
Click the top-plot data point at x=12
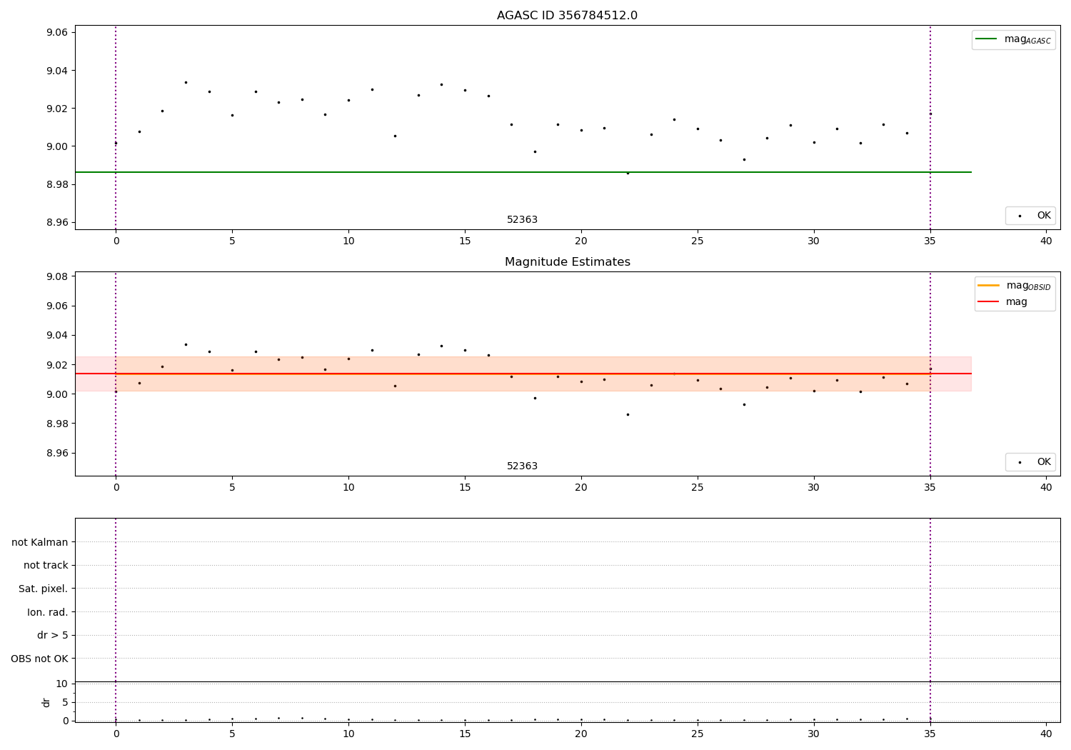pos(395,136)
